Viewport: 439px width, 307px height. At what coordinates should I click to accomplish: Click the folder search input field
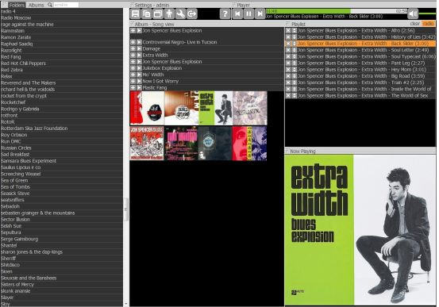pos(66,5)
